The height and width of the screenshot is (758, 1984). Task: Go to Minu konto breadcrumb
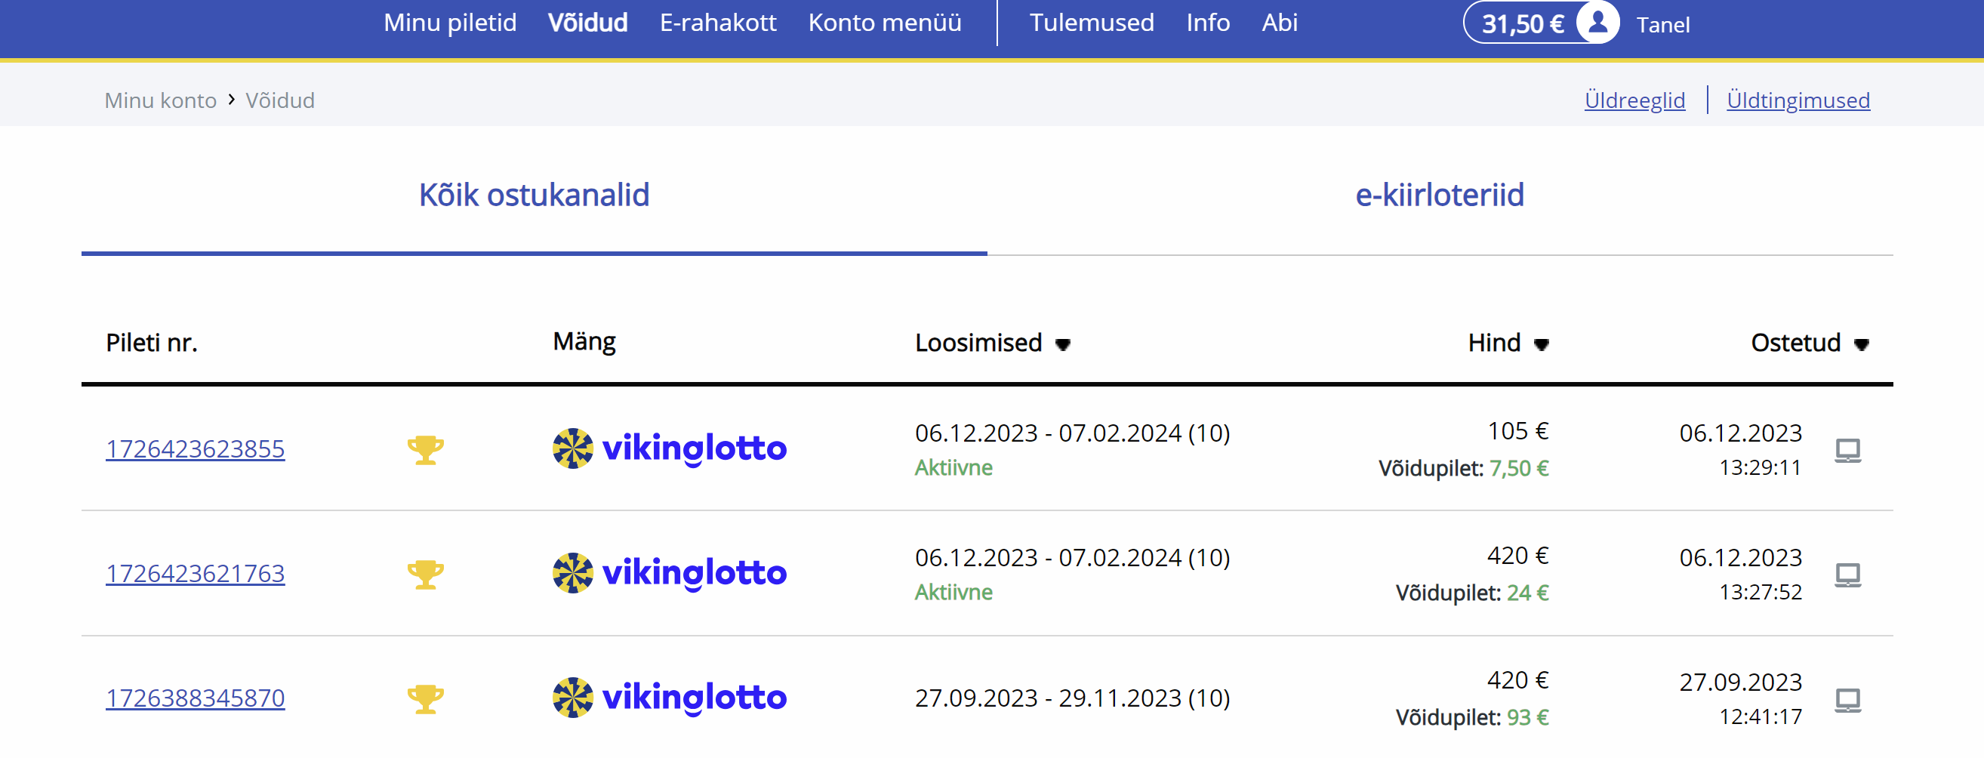tap(160, 100)
